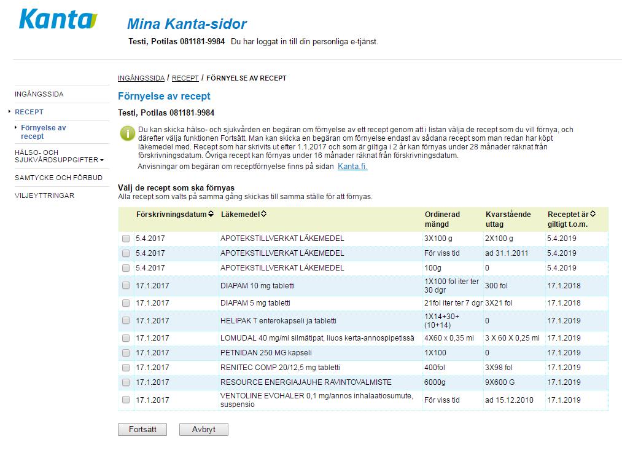This screenshot has width=622, height=450.
Task: Click the green info icon
Action: click(128, 133)
